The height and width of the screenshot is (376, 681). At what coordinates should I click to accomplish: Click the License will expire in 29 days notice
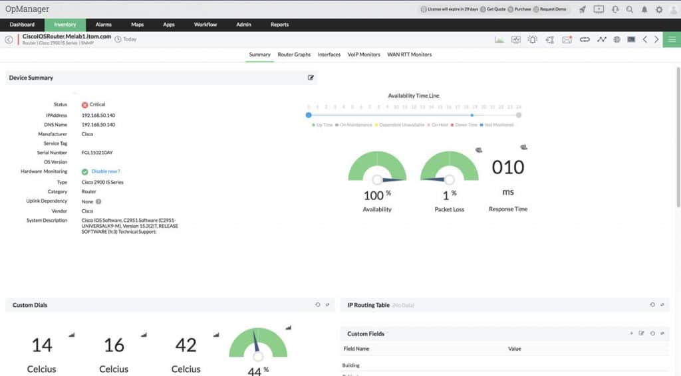click(450, 9)
